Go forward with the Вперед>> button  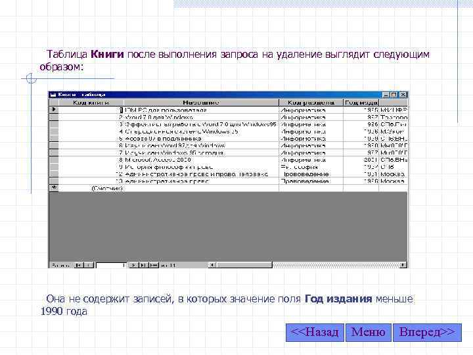point(427,333)
